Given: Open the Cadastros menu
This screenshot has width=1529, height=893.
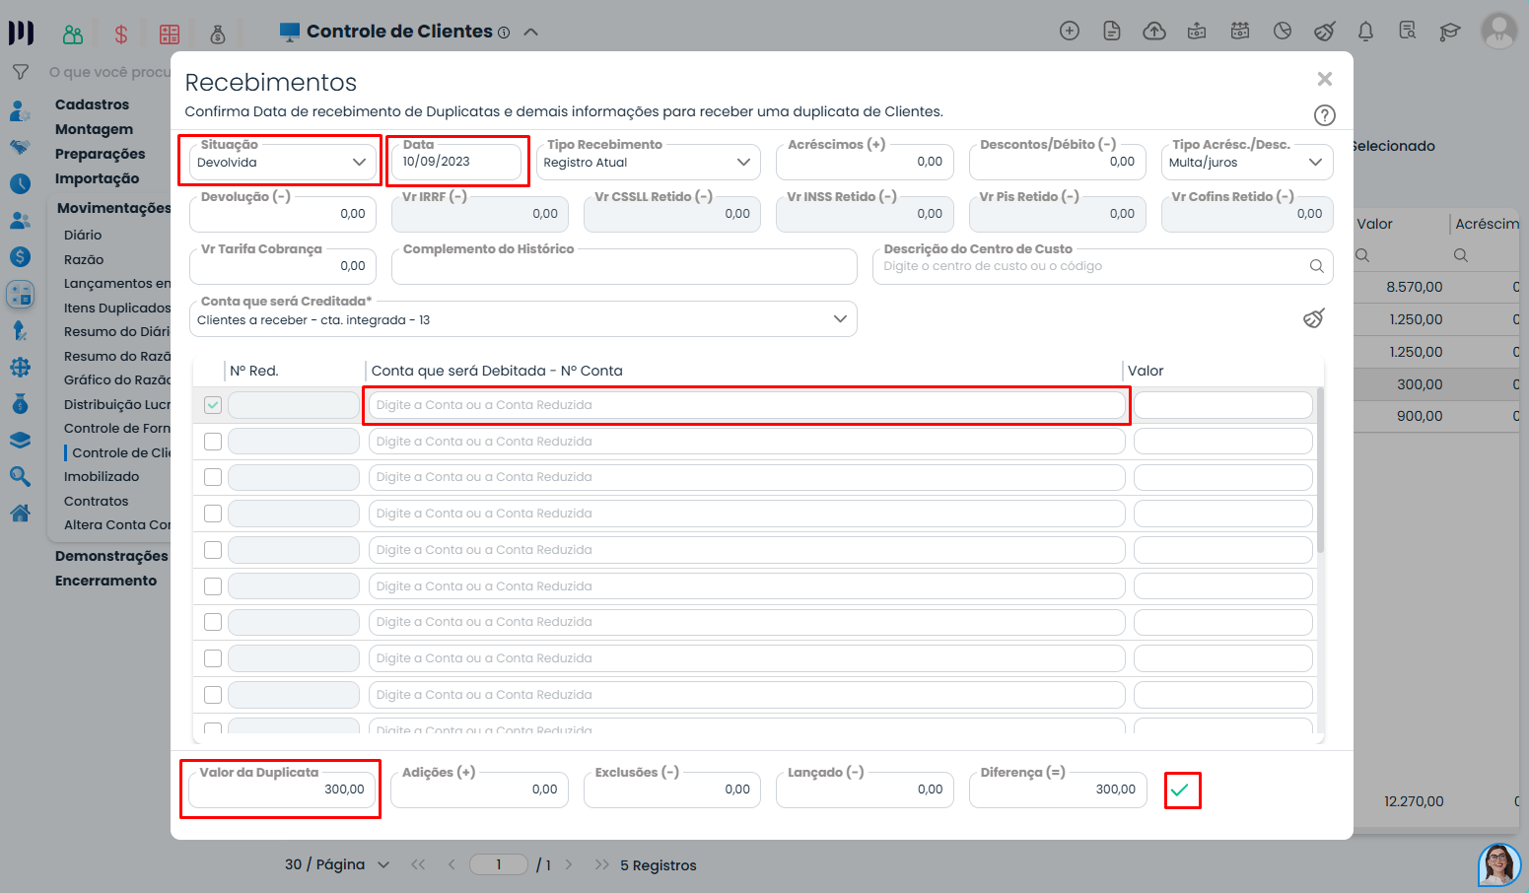Looking at the screenshot, I should pyautogui.click(x=92, y=104).
